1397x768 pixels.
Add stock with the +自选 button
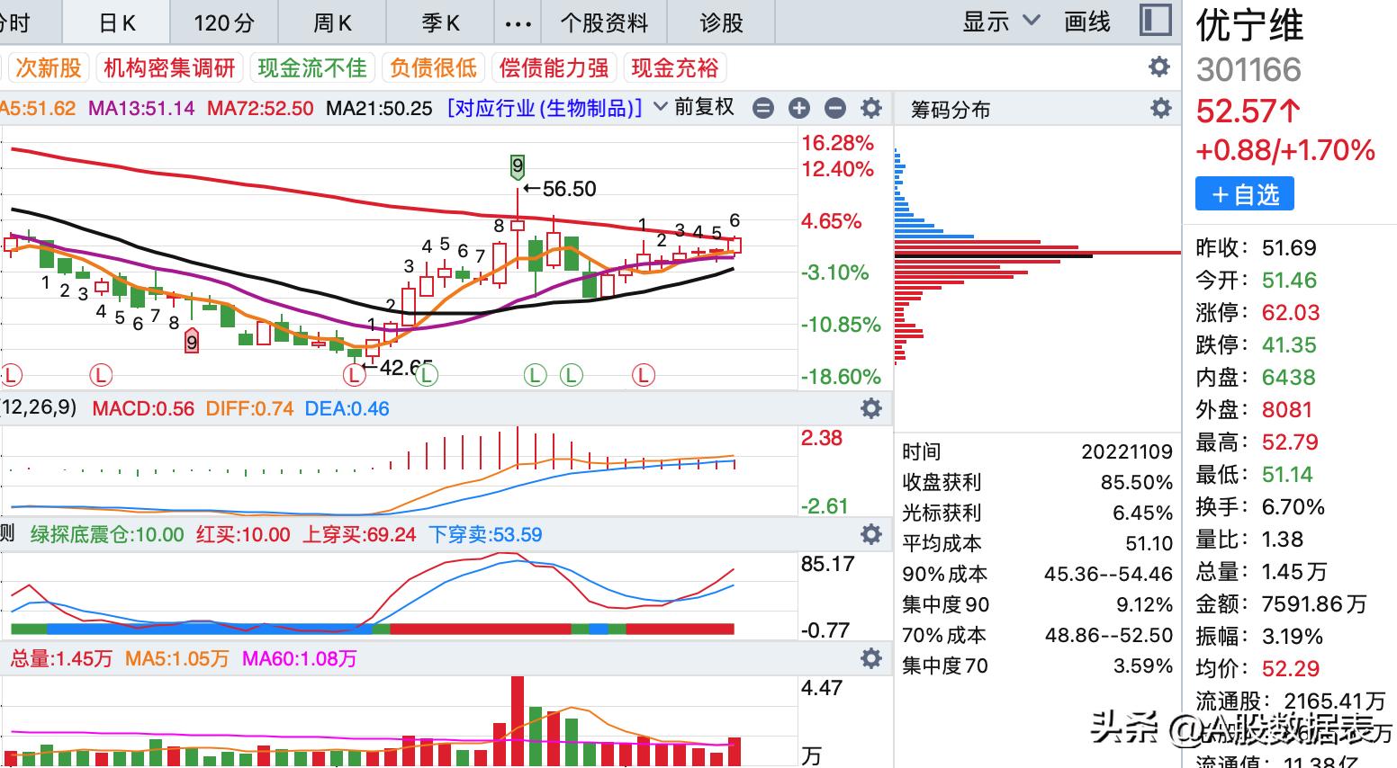click(x=1245, y=194)
